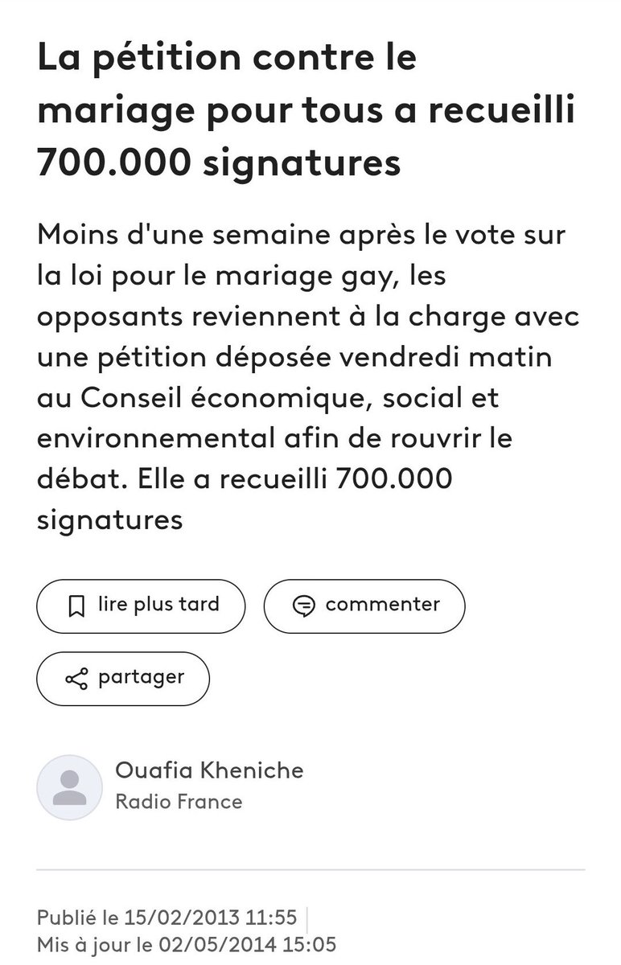Click final word 'signatures' of the summary

point(110,519)
